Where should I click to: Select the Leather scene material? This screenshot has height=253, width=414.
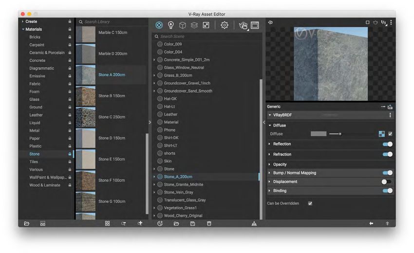[x=170, y=114]
